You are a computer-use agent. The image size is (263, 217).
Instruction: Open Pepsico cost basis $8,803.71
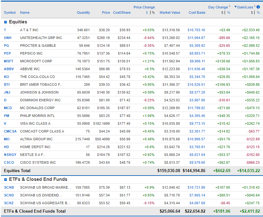pos(197,53)
